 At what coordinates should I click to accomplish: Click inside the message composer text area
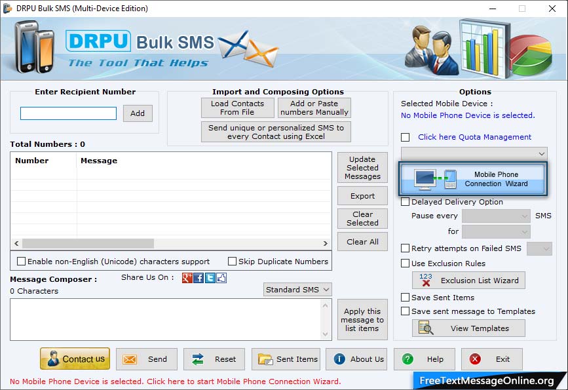165,319
